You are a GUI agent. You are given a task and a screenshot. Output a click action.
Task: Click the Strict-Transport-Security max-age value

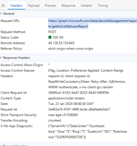coord(63,115)
